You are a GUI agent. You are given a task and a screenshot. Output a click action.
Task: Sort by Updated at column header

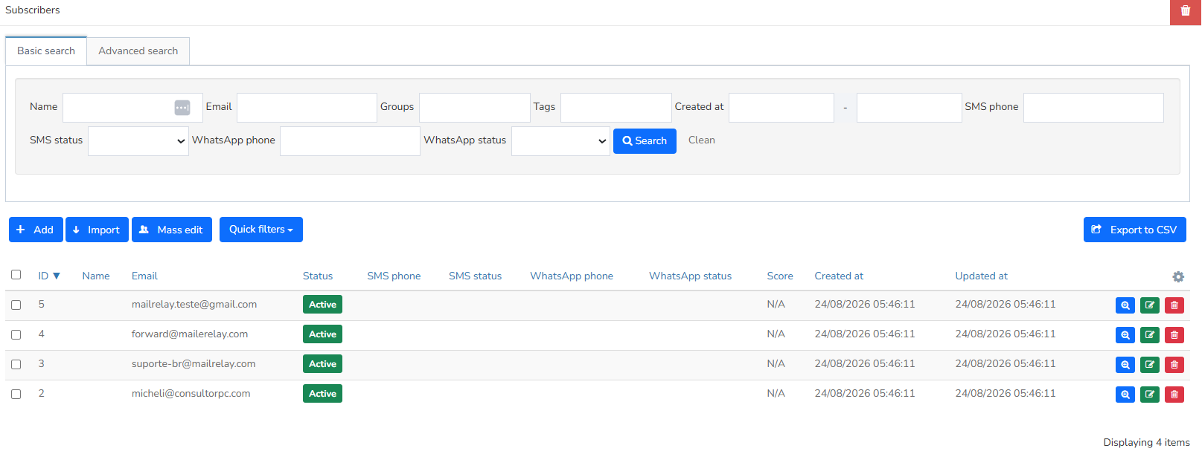(981, 276)
